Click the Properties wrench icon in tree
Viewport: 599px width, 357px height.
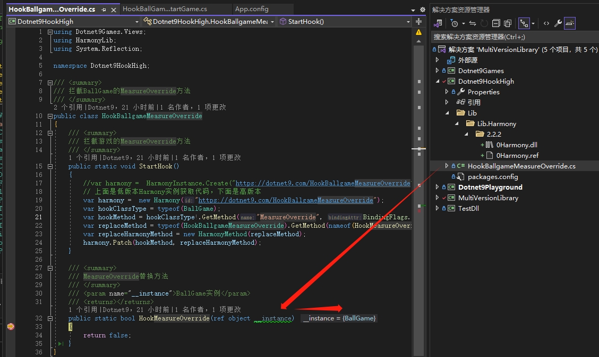point(461,92)
